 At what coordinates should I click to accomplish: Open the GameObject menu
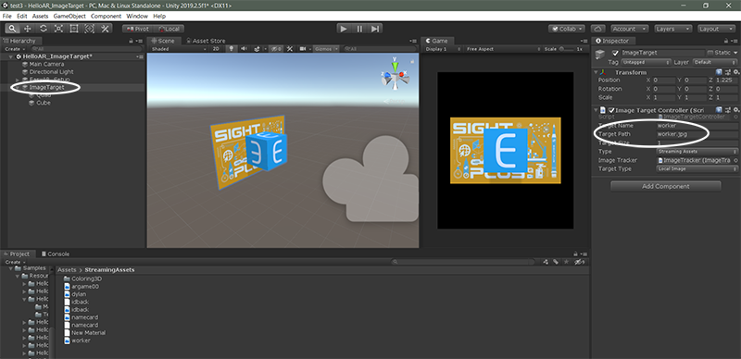69,16
